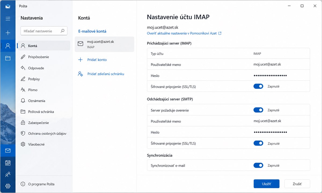Click Pridať konto
This screenshot has width=322, height=193.
click(x=97, y=60)
